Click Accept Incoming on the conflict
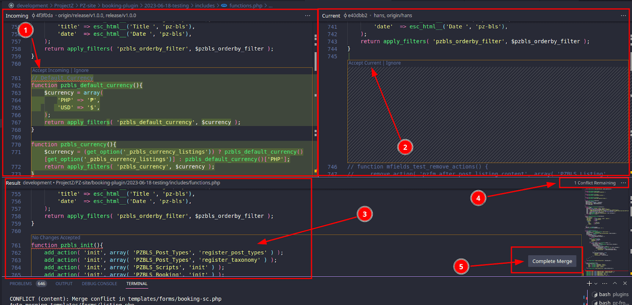632x305 pixels. [51, 70]
